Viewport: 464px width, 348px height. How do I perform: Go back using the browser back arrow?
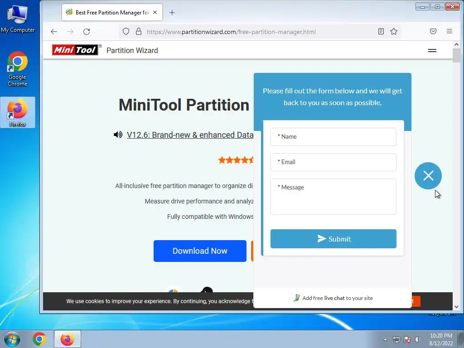(x=53, y=32)
